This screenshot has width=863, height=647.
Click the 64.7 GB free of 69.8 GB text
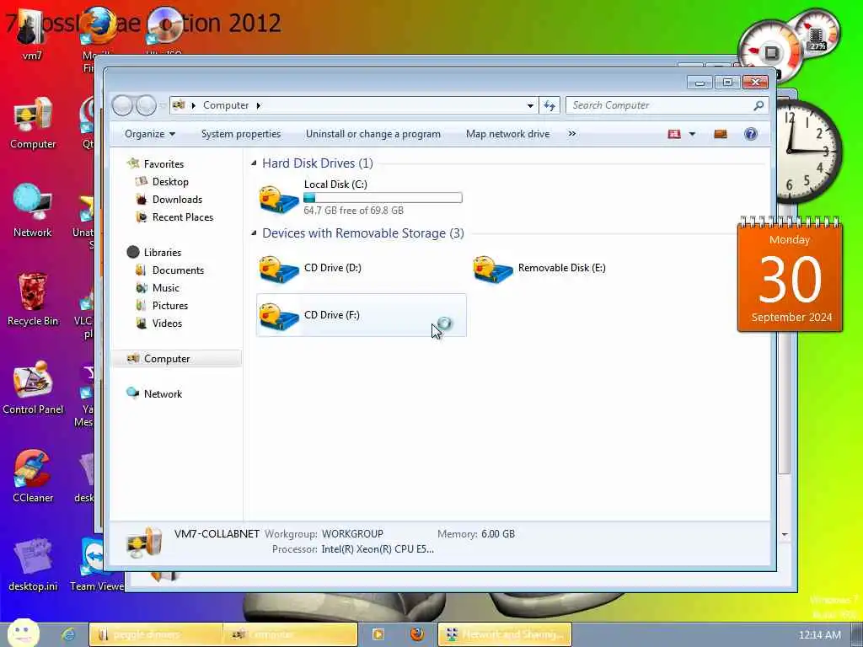point(353,210)
